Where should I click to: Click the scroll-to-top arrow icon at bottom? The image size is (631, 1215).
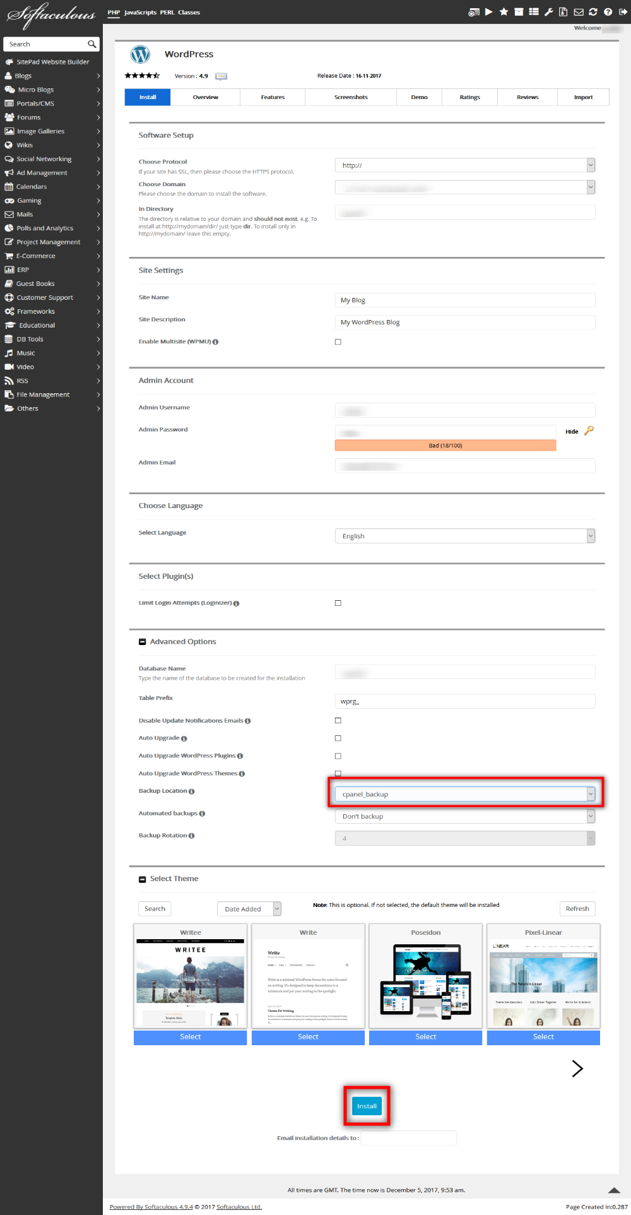tap(614, 1190)
